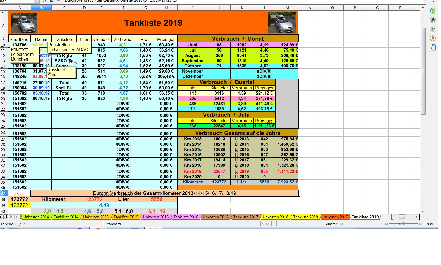The width and height of the screenshot is (441, 265).
Task: Switch to the Tankliste 2016 sheet
Action: tap(186, 217)
